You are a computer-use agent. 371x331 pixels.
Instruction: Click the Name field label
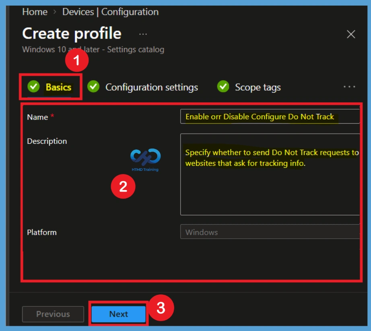point(37,117)
